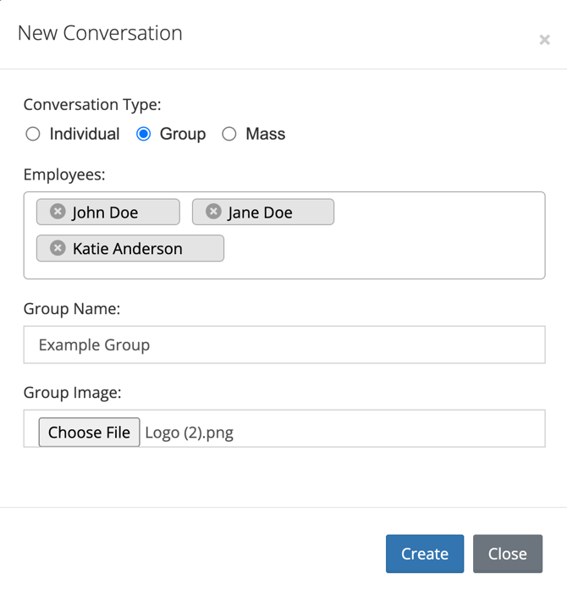Choose the Group radio button
This screenshot has height=596, width=567.
click(144, 134)
